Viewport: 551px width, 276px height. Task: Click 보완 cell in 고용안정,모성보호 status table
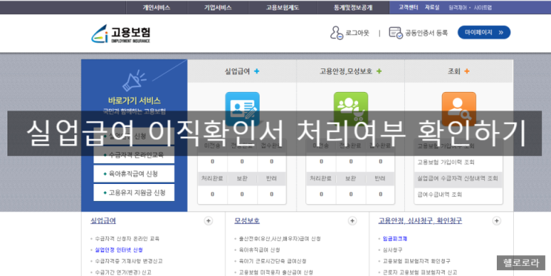[x=351, y=179]
